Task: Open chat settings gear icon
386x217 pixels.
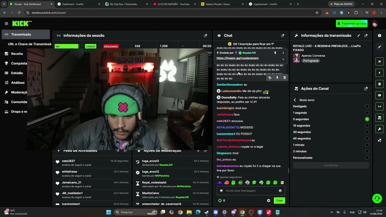Action: (268, 200)
